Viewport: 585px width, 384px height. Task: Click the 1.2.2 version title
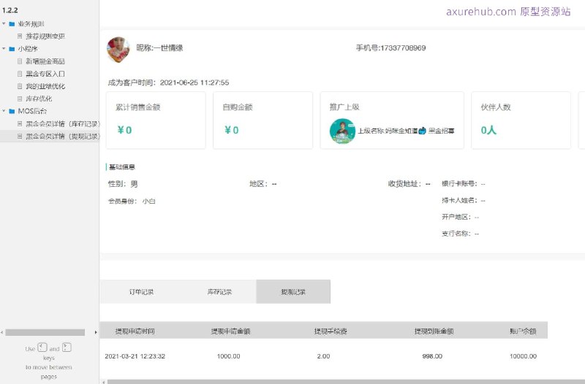[x=10, y=10]
